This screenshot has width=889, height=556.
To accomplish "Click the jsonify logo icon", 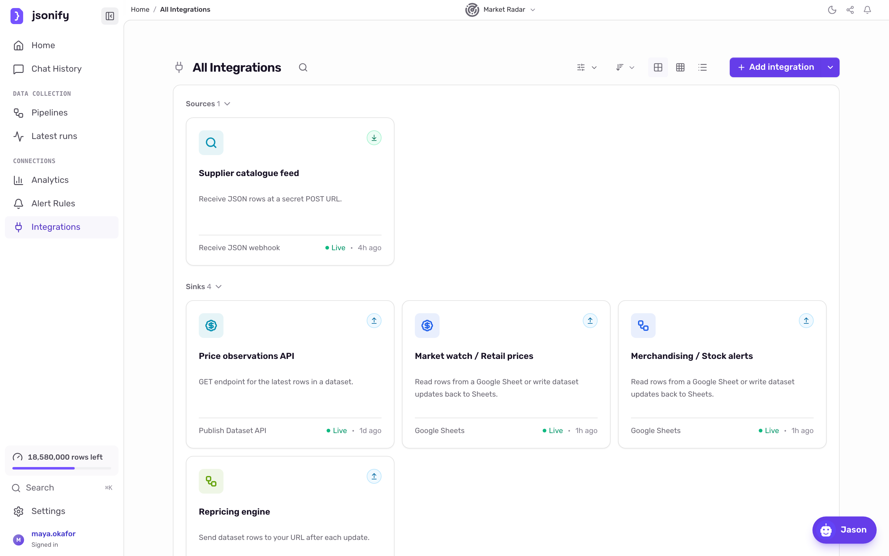I will (x=17, y=16).
